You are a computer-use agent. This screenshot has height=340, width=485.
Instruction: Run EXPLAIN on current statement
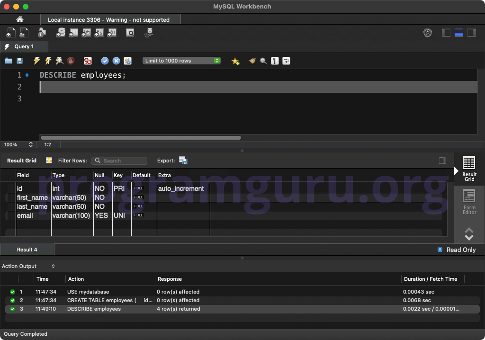tap(59, 61)
